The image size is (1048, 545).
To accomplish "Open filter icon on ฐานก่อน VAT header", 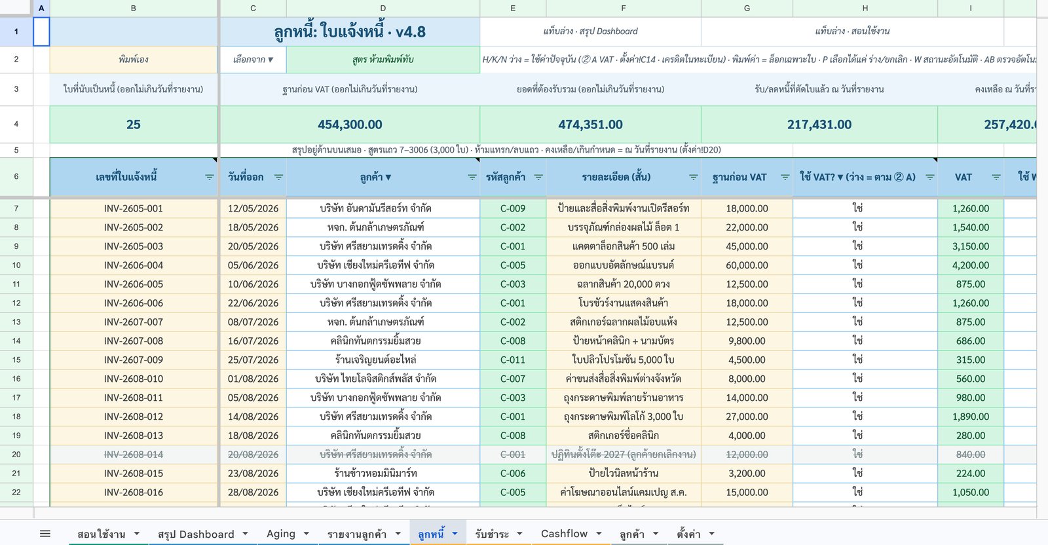I will point(785,177).
